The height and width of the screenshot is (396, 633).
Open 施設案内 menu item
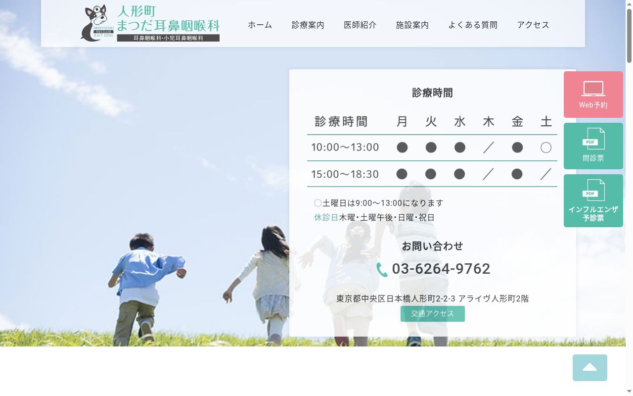(412, 25)
